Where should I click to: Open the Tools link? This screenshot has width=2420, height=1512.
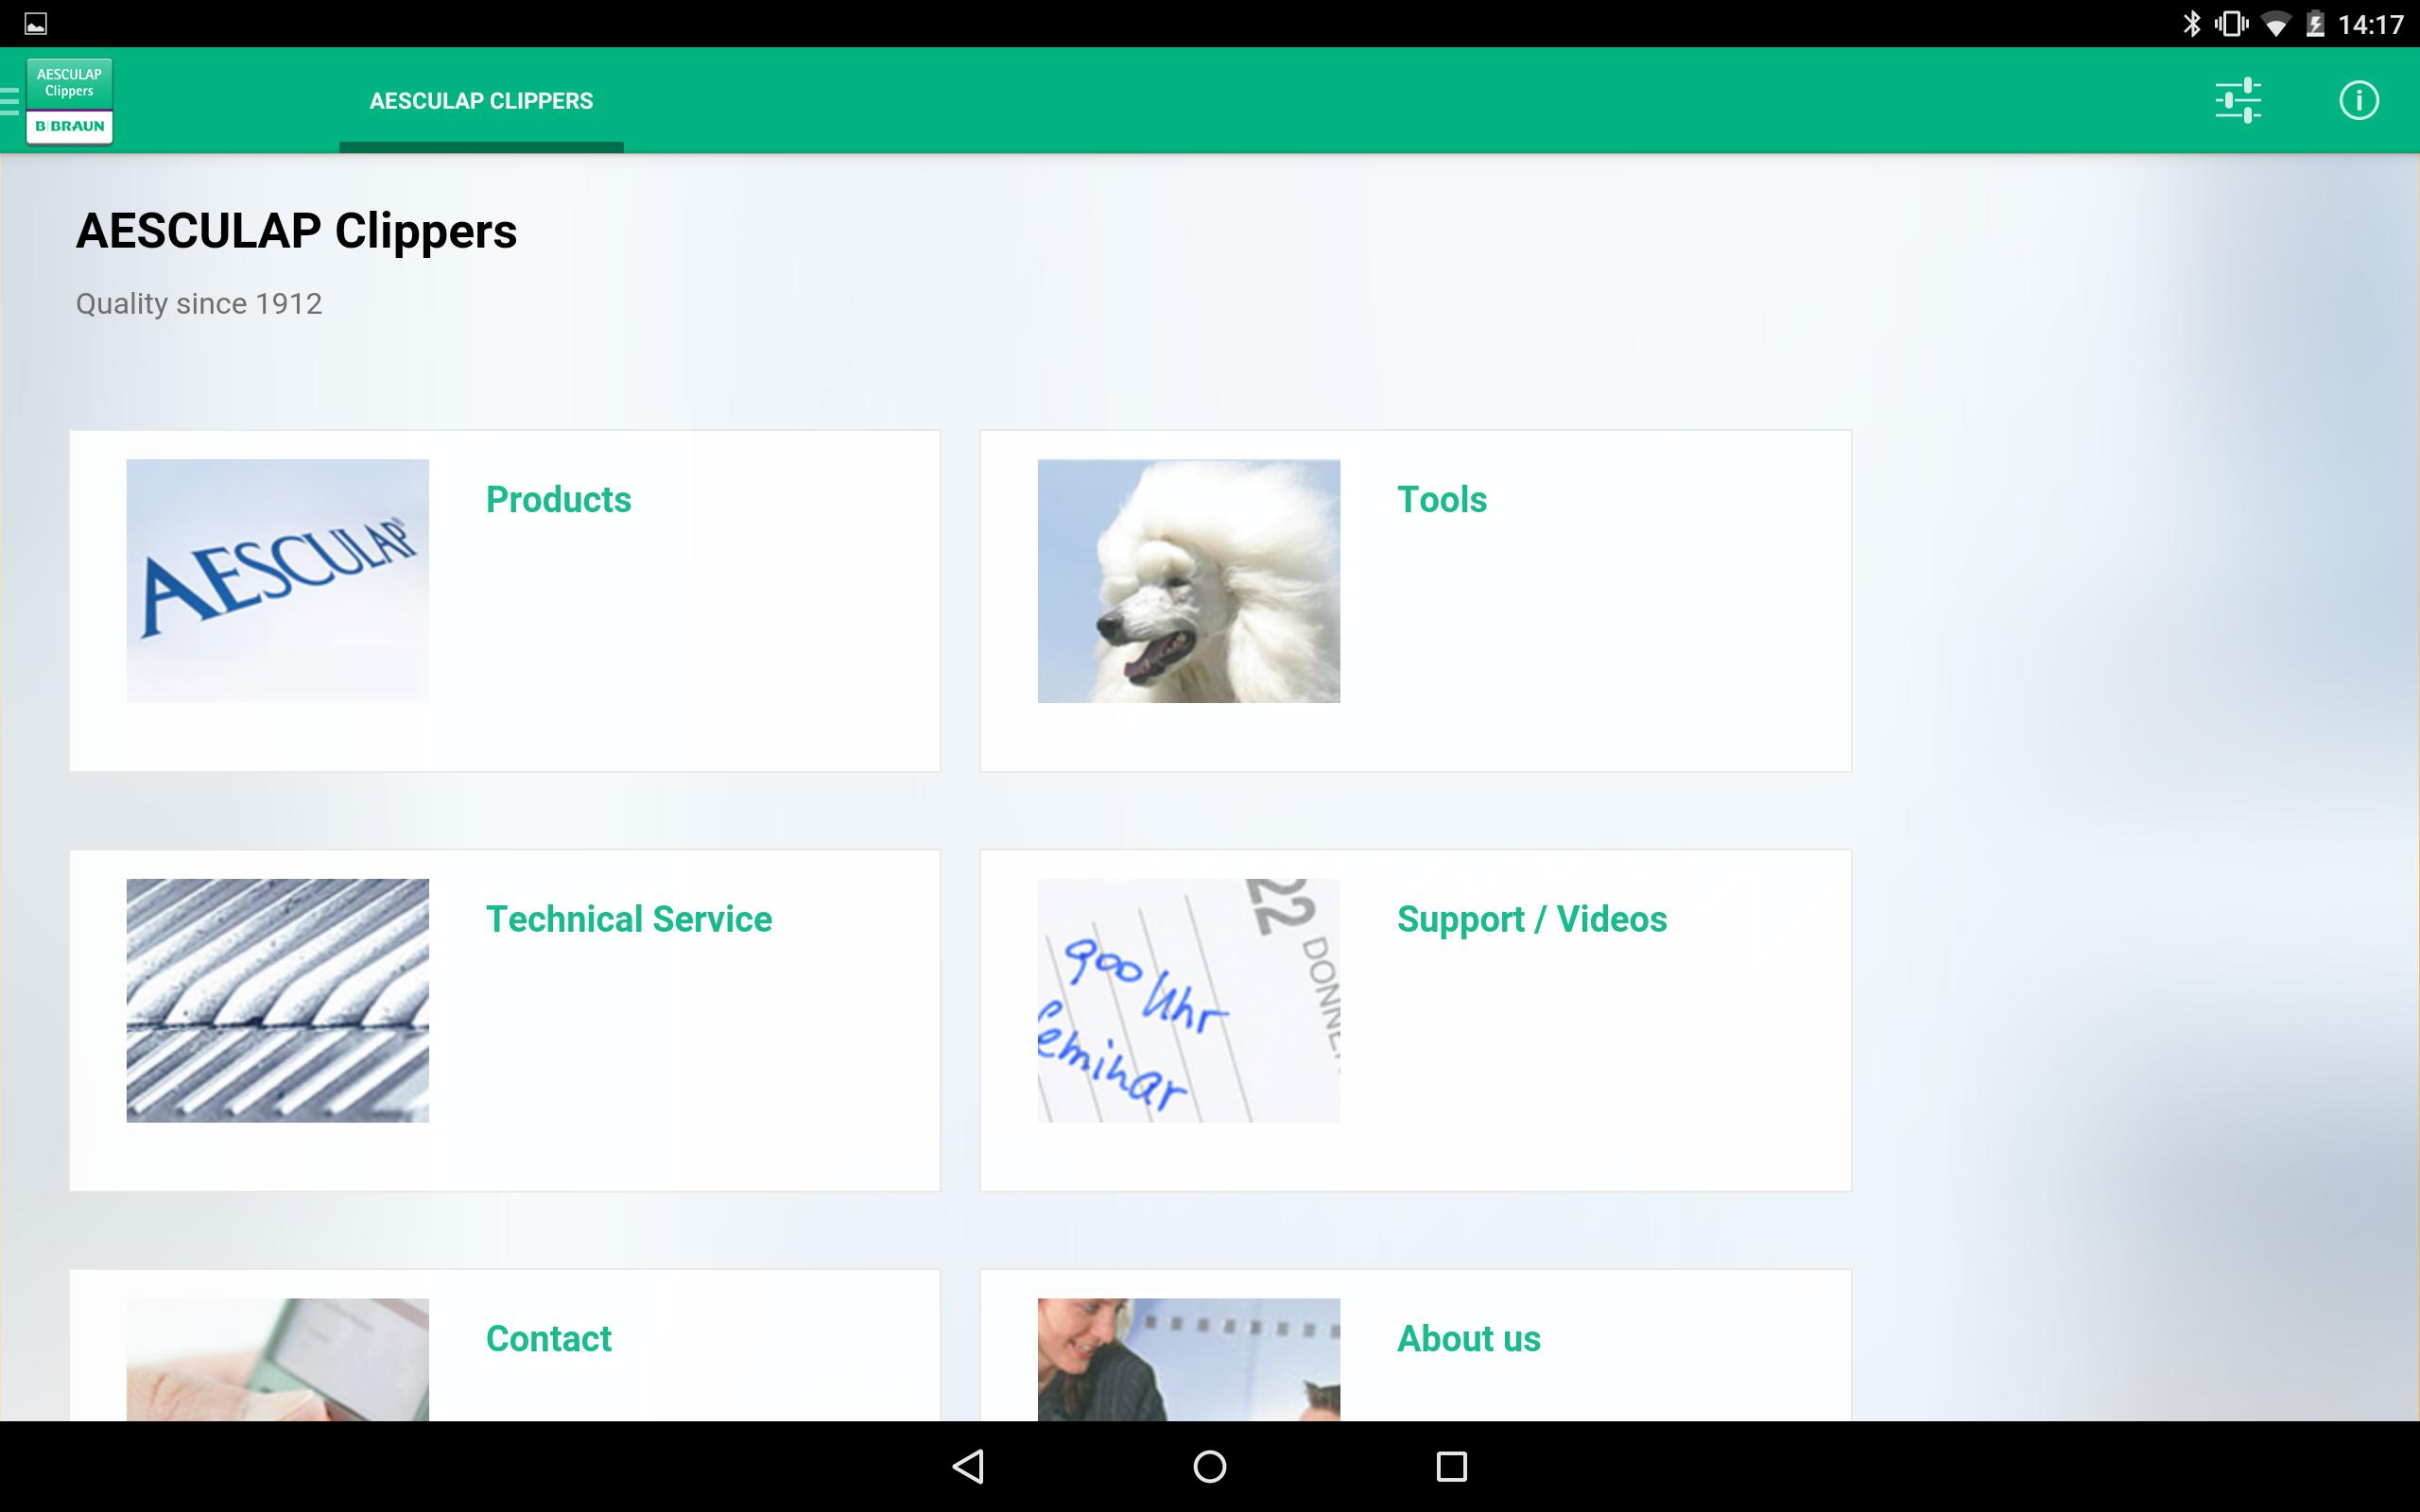coord(1441,499)
